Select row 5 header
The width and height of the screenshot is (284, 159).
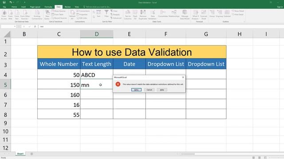pos(5,85)
